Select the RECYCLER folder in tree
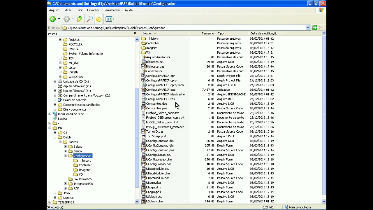 pyautogui.click(x=75, y=44)
